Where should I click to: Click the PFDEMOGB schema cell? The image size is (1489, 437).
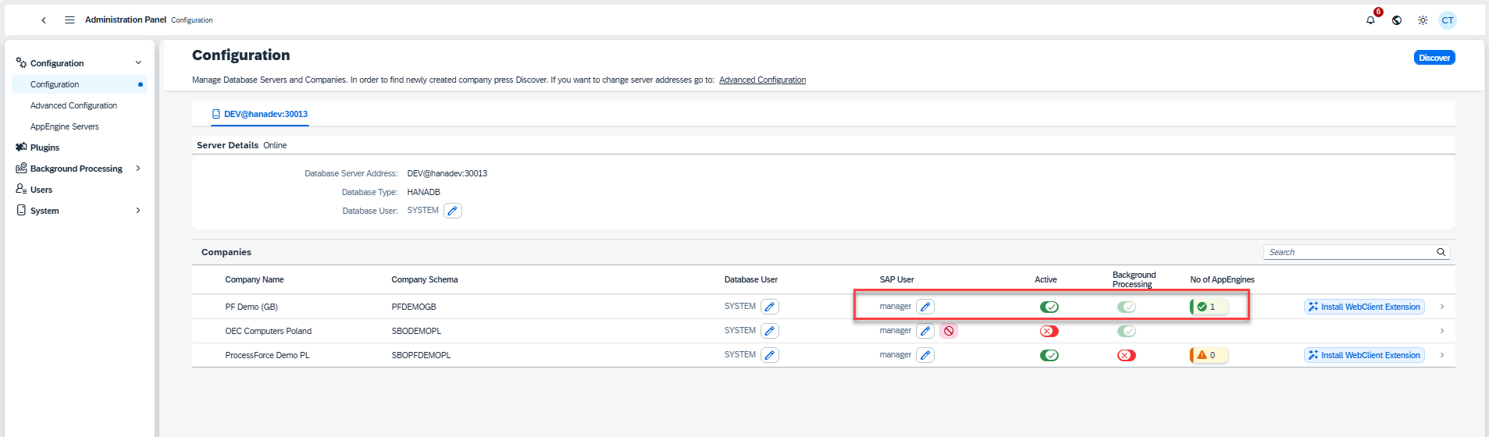tap(414, 307)
